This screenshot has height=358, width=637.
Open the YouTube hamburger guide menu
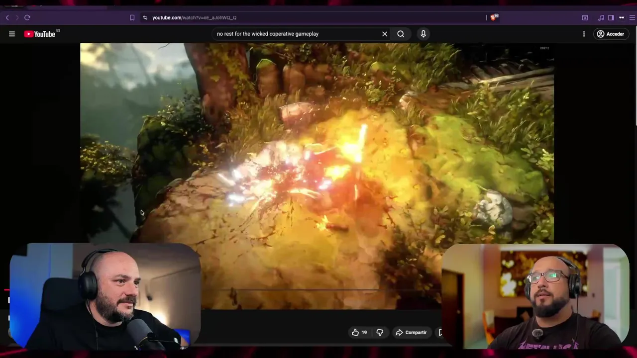tap(12, 34)
